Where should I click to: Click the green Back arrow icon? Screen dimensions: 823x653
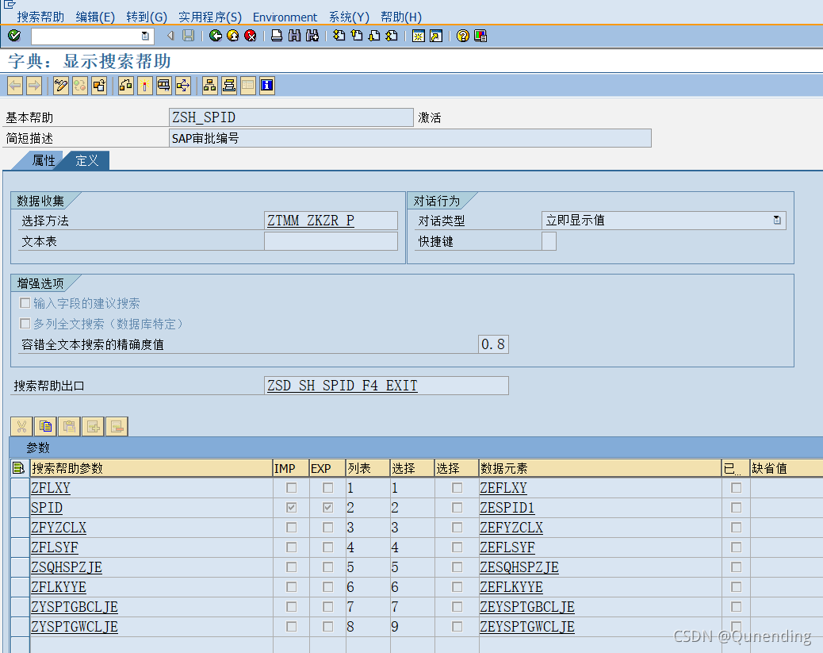point(215,36)
